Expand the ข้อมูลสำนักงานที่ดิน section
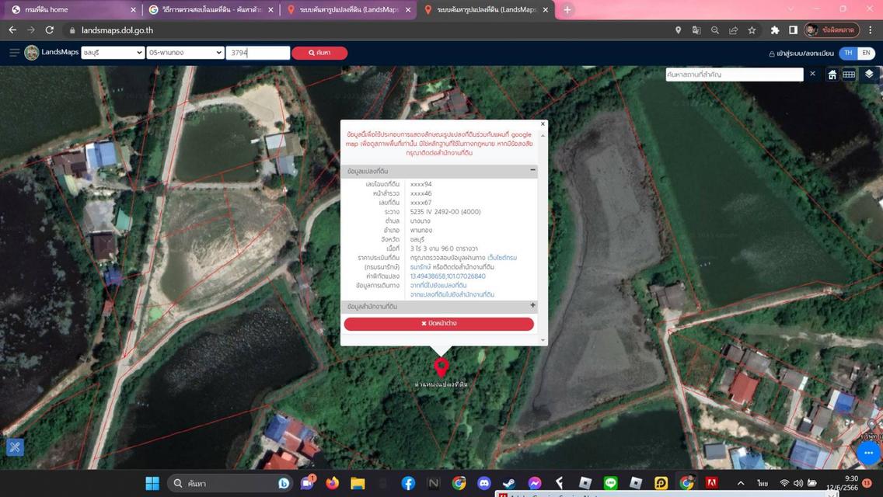The image size is (883, 497). pyautogui.click(x=532, y=306)
